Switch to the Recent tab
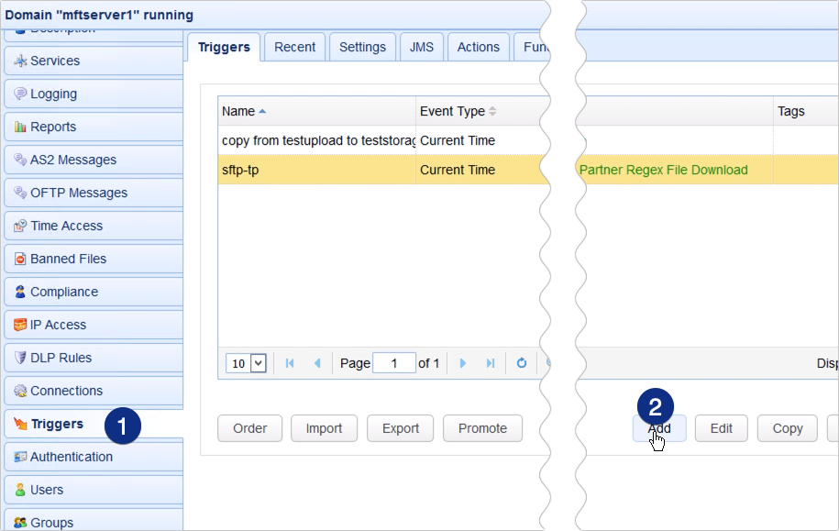 (x=294, y=47)
